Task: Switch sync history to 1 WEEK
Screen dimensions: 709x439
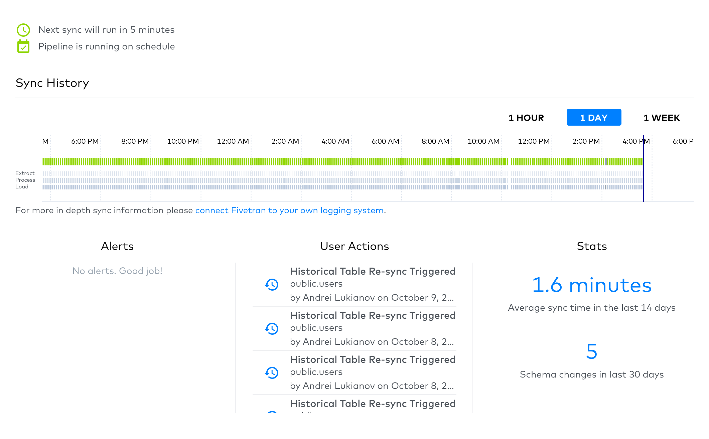Action: (x=662, y=118)
